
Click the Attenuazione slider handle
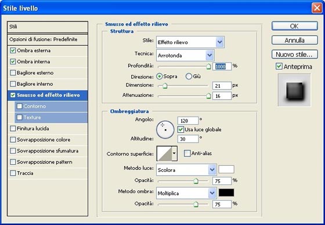pyautogui.click(x=208, y=96)
